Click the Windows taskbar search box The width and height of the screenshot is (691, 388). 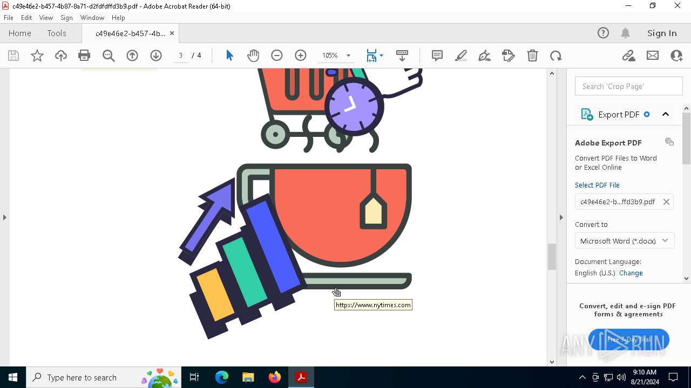[x=104, y=377]
